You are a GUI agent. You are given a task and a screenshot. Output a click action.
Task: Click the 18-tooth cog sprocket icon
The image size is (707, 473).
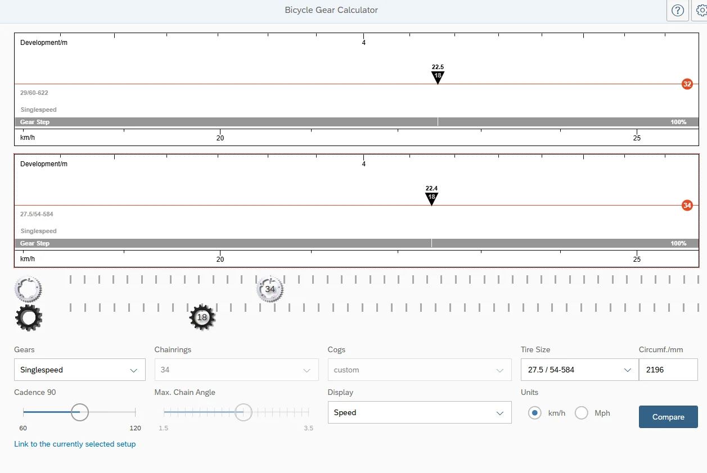point(202,317)
